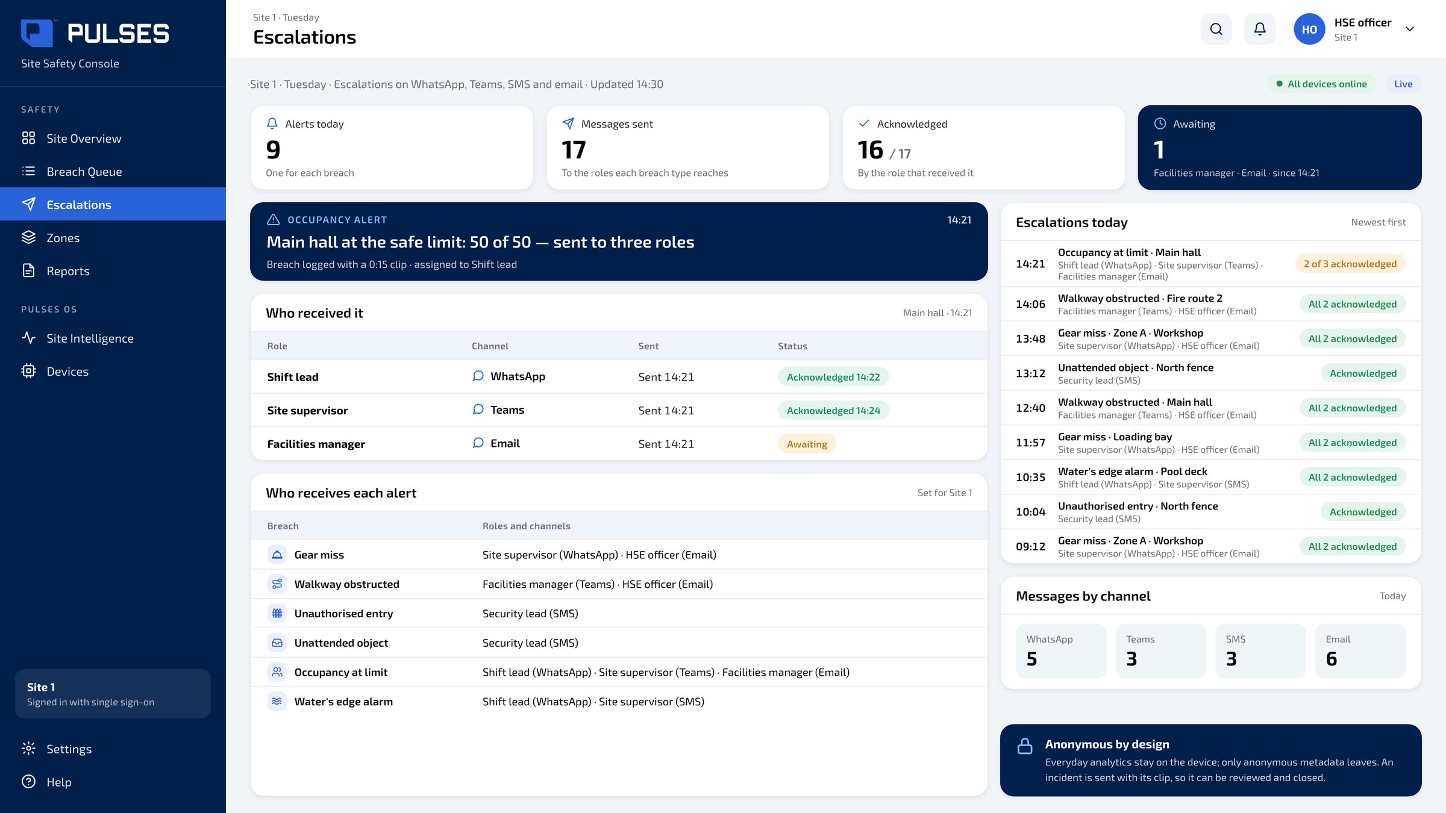Click the Alerts today bell icon

272,123
